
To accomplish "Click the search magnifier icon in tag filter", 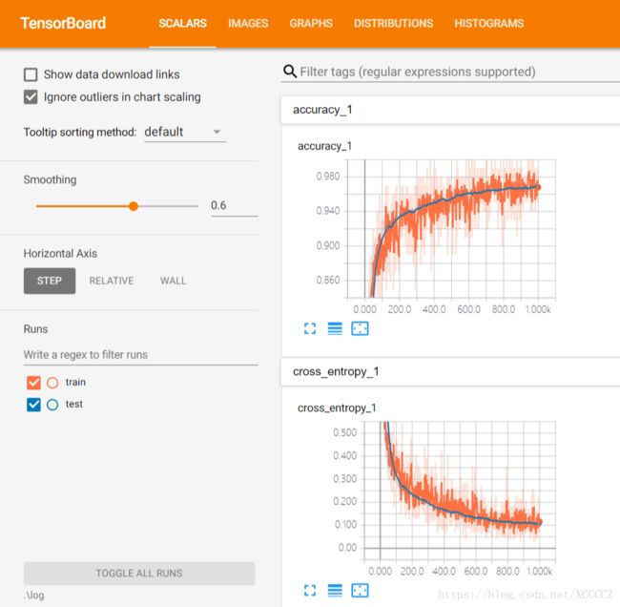I will 290,72.
